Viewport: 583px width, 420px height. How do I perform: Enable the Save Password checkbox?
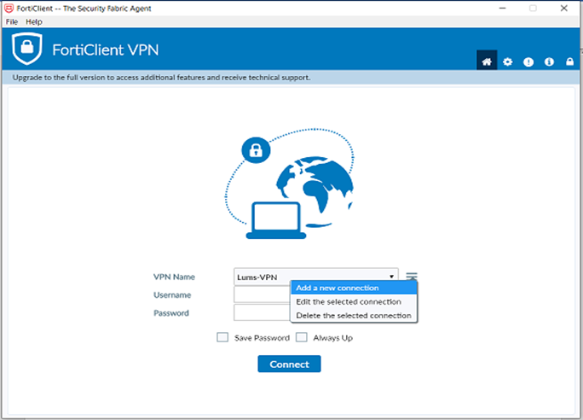(x=222, y=337)
